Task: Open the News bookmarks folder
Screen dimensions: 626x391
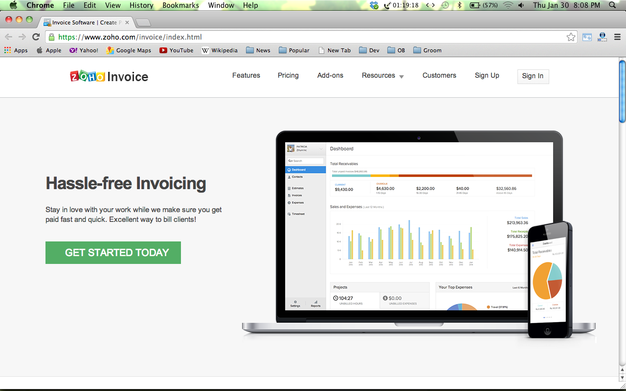Action: coord(258,50)
